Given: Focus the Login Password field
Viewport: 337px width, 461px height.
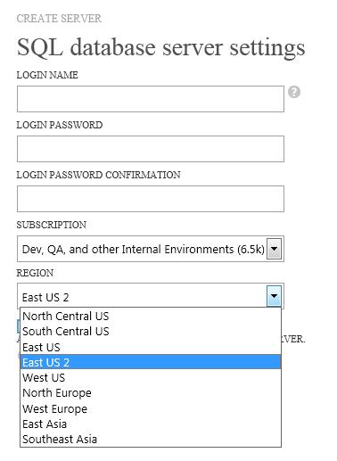Looking at the screenshot, I should point(151,149).
